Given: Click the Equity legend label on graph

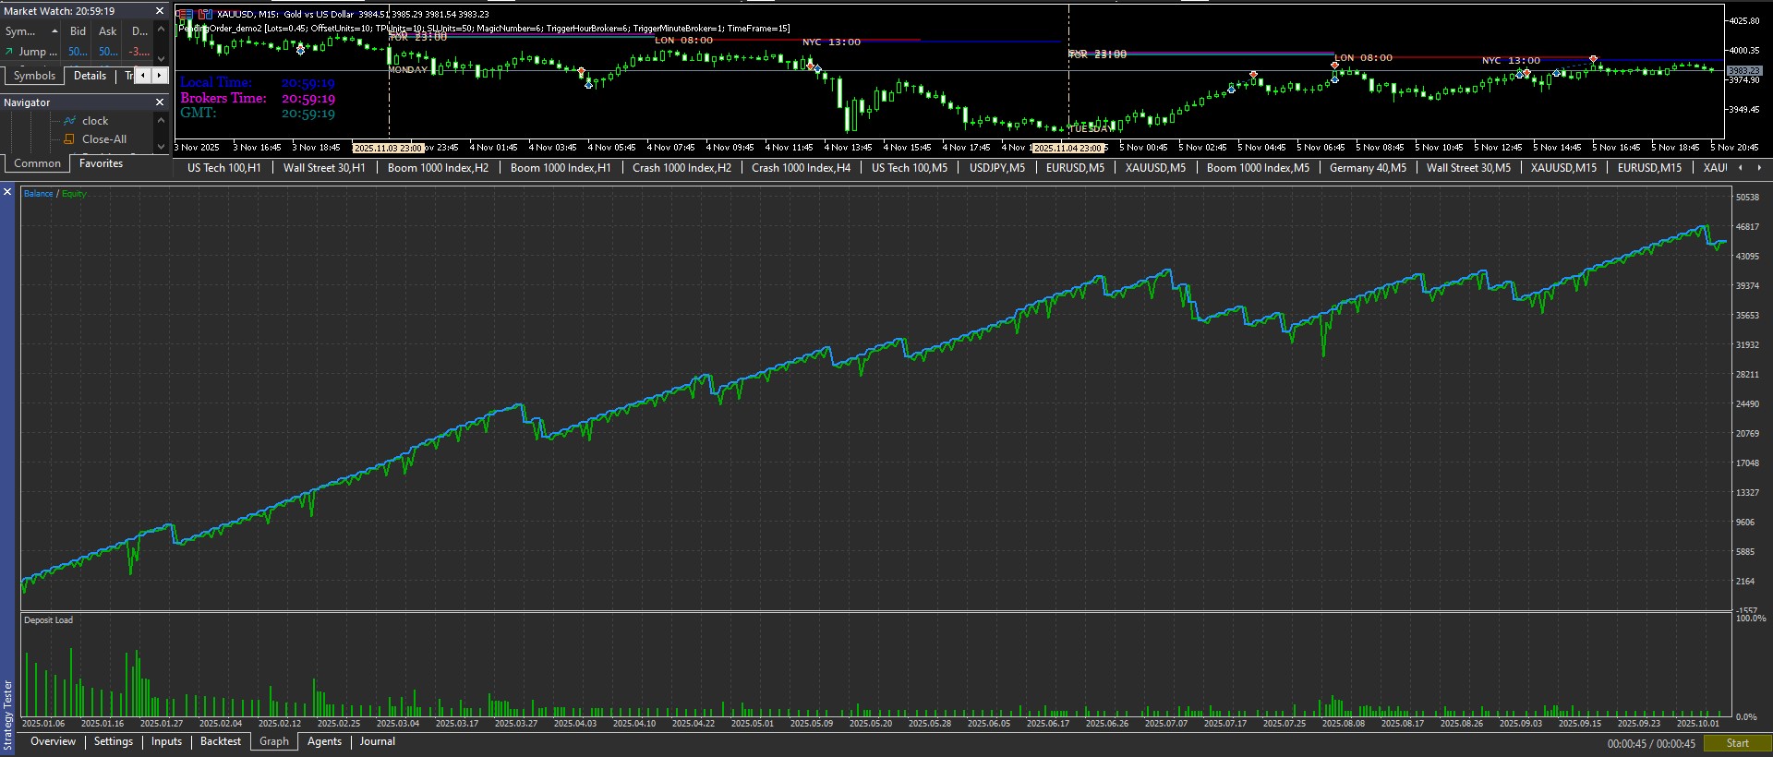Looking at the screenshot, I should coord(74,194).
